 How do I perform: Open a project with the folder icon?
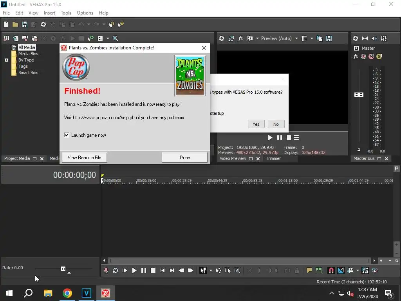(x=15, y=24)
